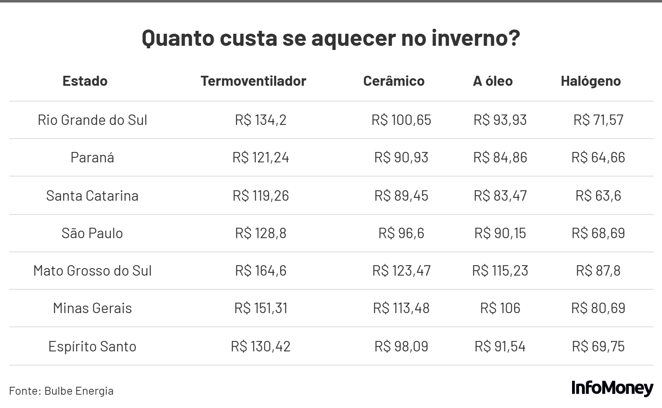
Task: Select the Paraná state cell
Action: (x=92, y=157)
